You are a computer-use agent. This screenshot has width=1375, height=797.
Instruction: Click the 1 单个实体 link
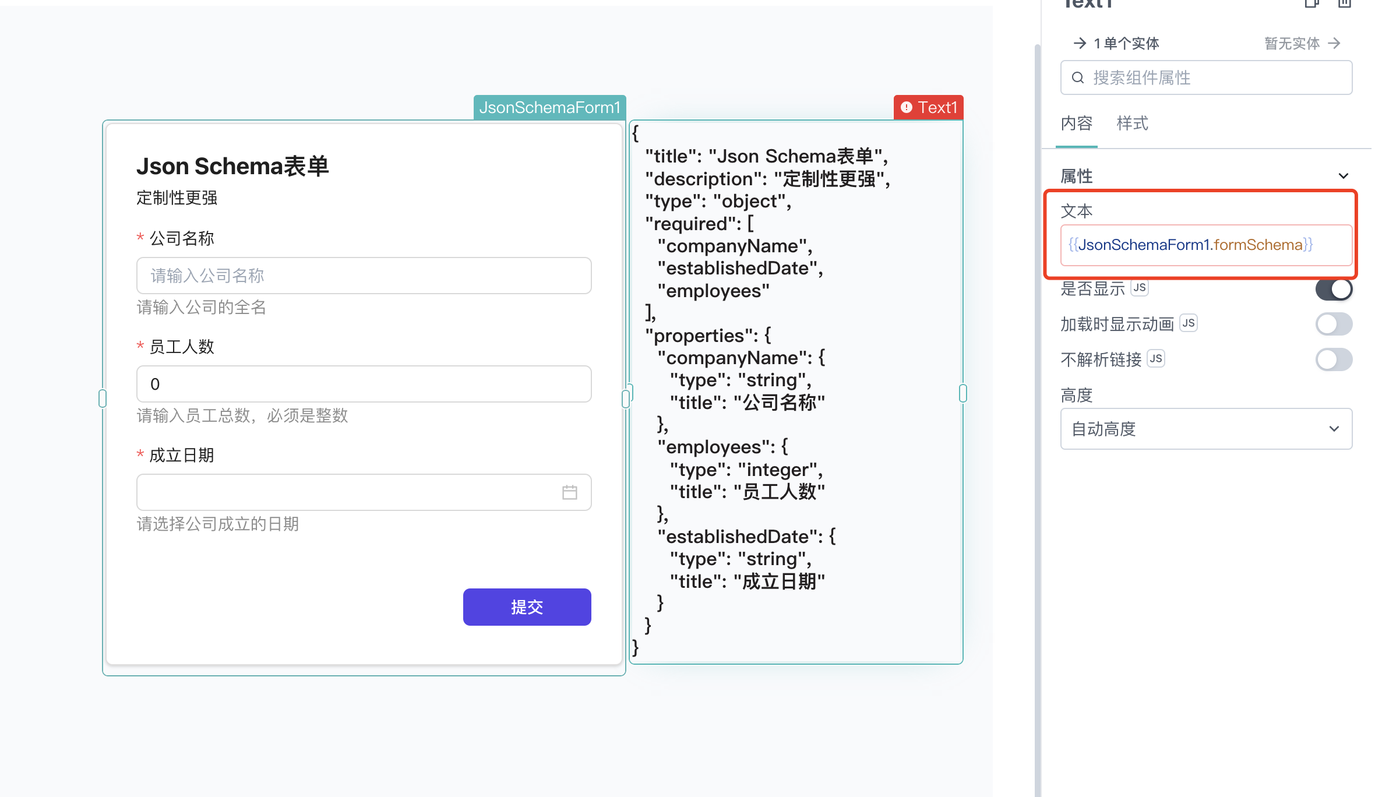[x=1126, y=43]
